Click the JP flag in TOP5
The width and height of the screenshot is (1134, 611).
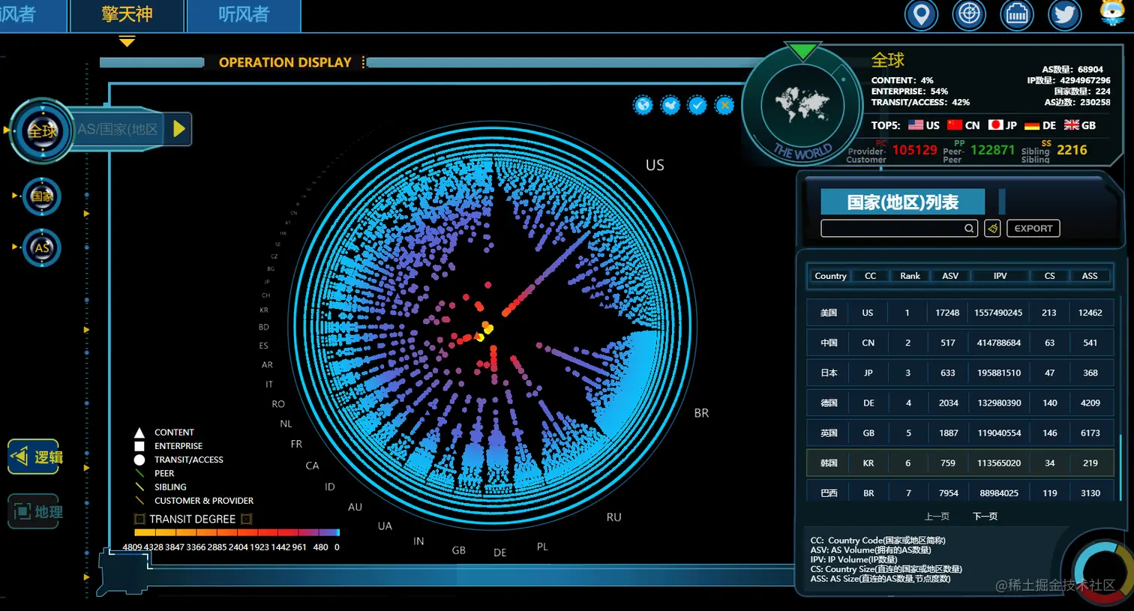tap(995, 125)
